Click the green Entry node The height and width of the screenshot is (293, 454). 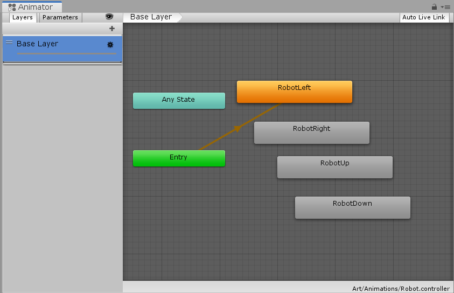(x=179, y=158)
